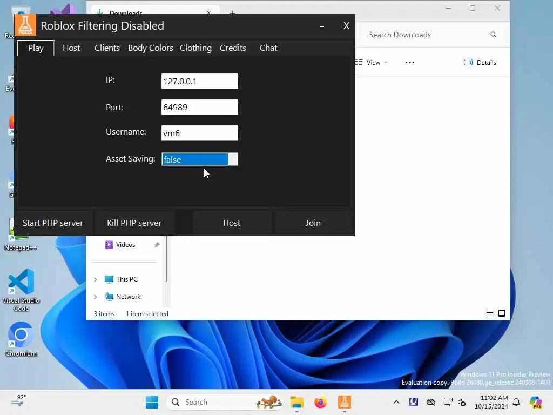Open the Host tab

(71, 48)
